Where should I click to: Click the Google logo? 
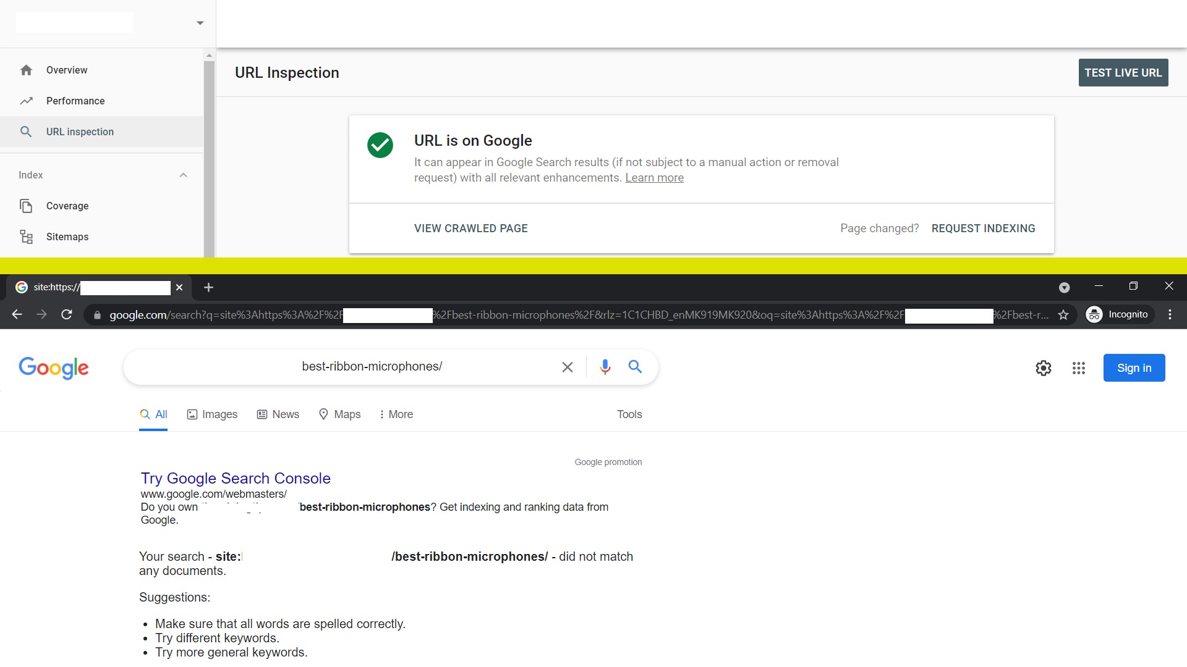click(x=54, y=368)
